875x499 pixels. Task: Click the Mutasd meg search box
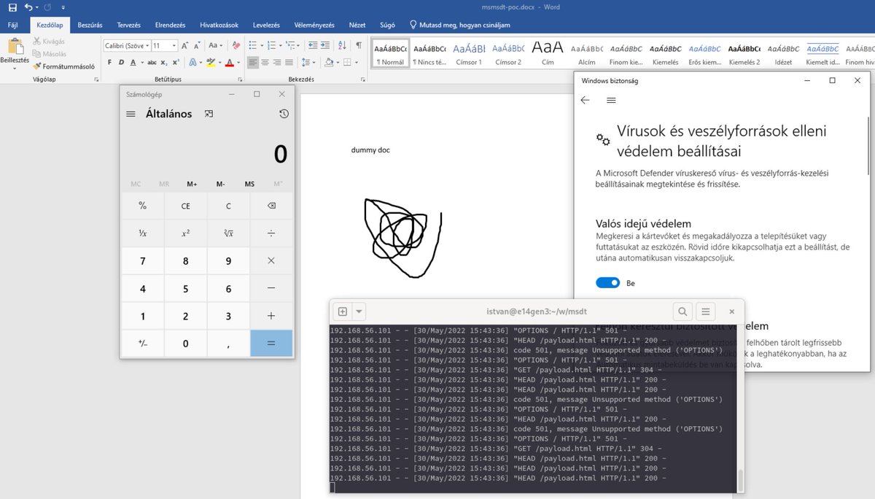(x=464, y=24)
